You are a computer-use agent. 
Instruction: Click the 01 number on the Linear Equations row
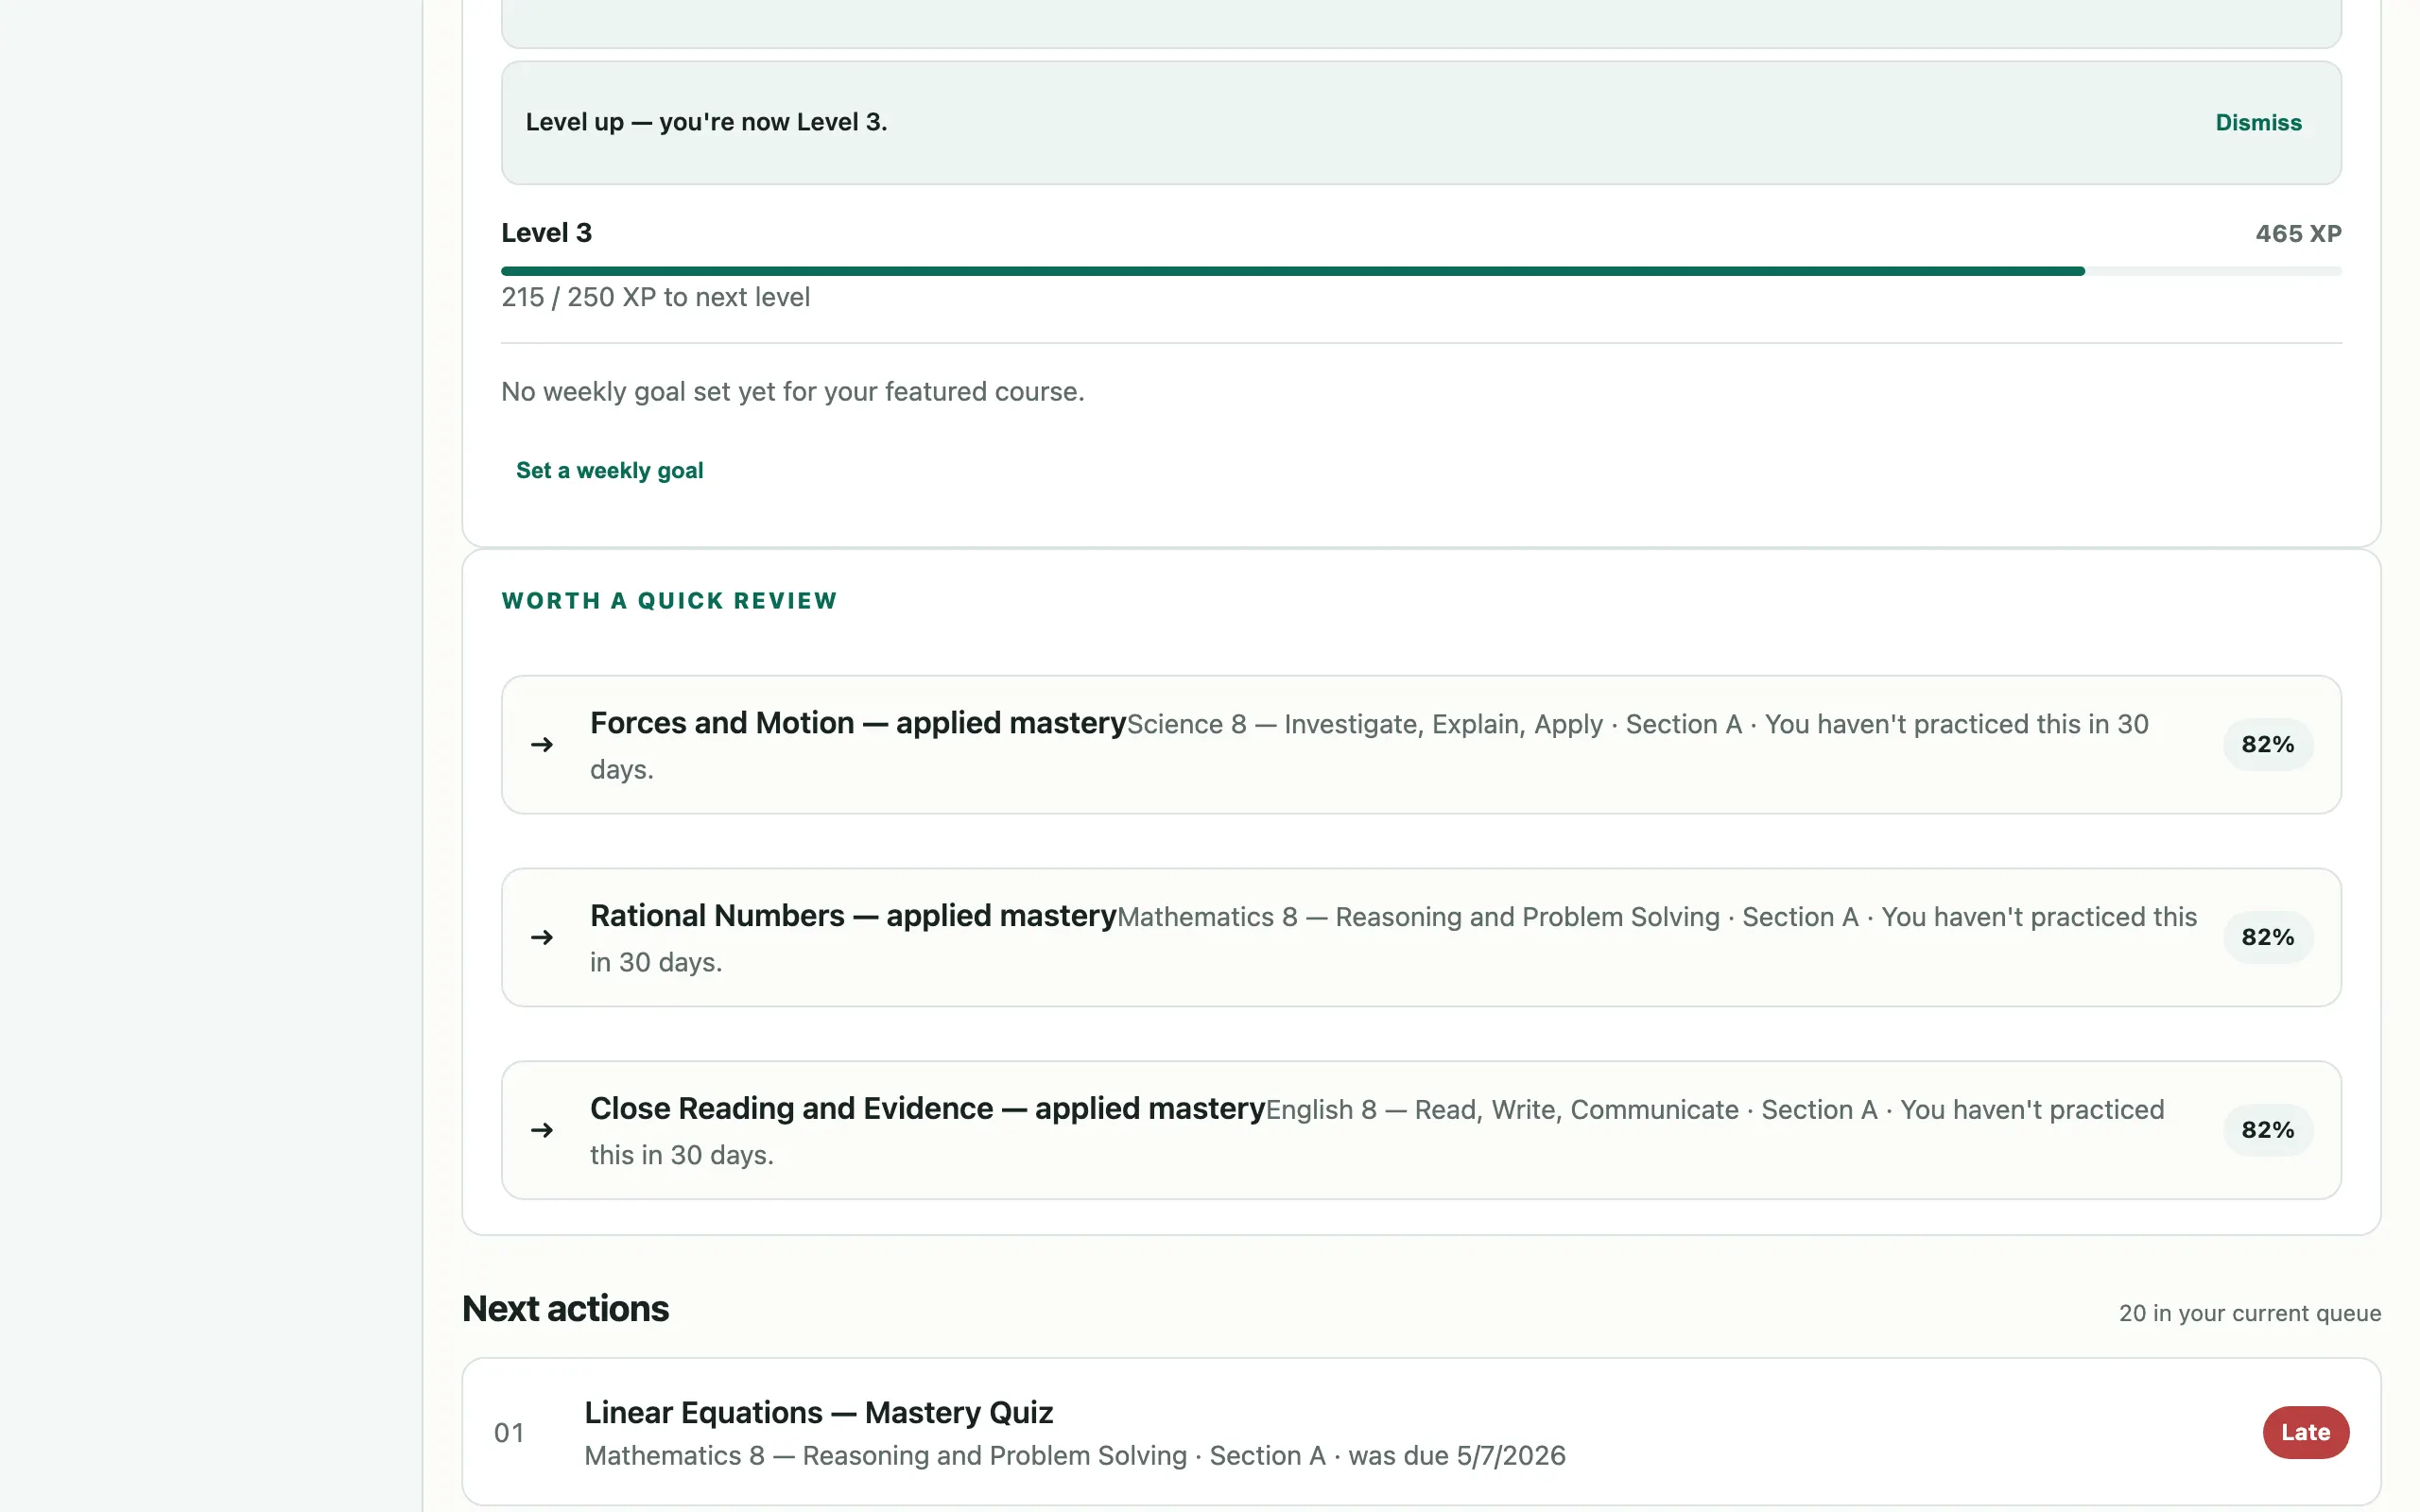[509, 1433]
